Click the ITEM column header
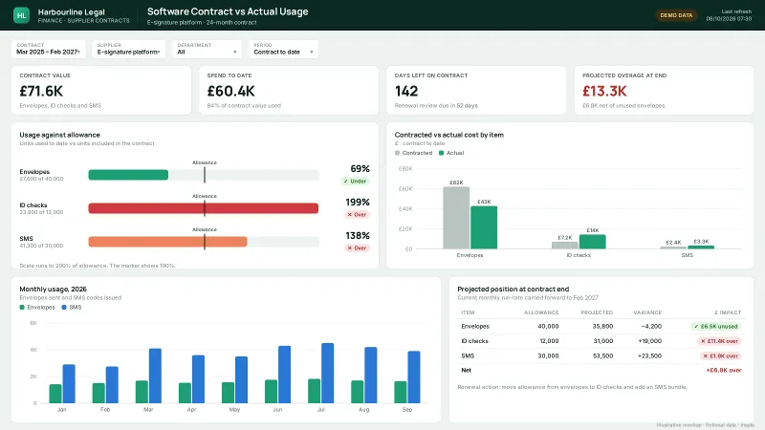This screenshot has width=765, height=430. pyautogui.click(x=468, y=312)
